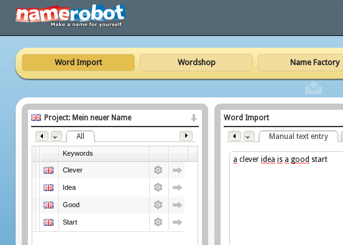The image size is (343, 245).
Task: Select the Clever keyword
Action: pos(73,170)
